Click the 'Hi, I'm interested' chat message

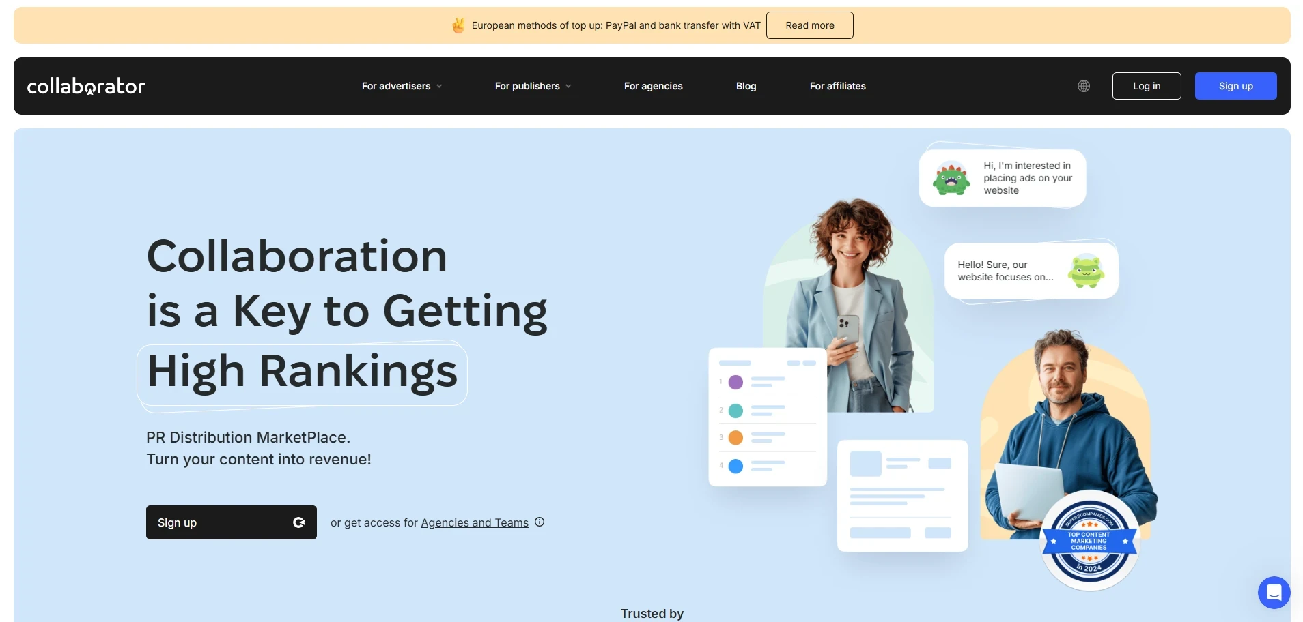click(1026, 178)
